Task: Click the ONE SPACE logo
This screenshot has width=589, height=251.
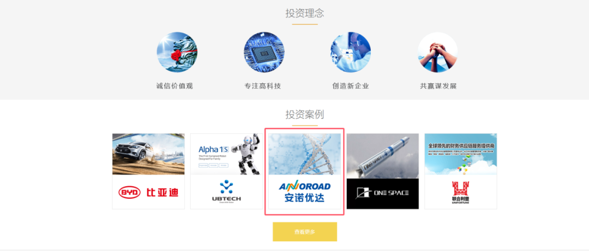Action: click(382, 193)
